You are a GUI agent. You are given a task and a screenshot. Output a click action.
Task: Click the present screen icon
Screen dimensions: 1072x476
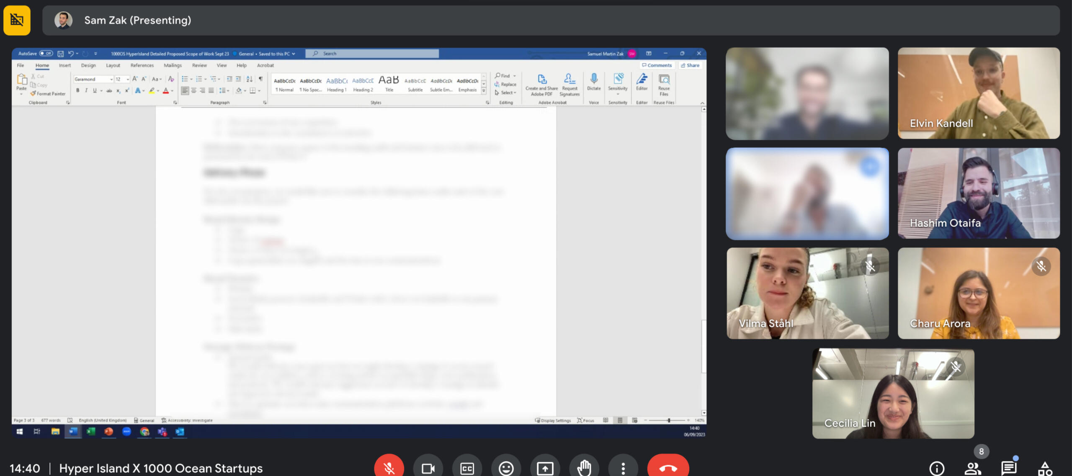[x=545, y=468]
